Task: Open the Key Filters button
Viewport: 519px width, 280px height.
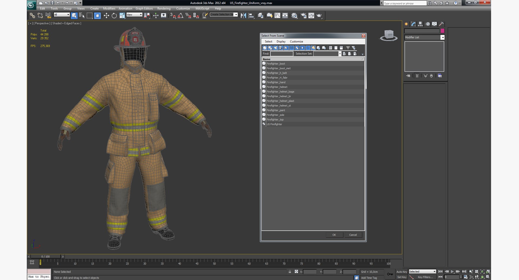Action: pos(425,277)
